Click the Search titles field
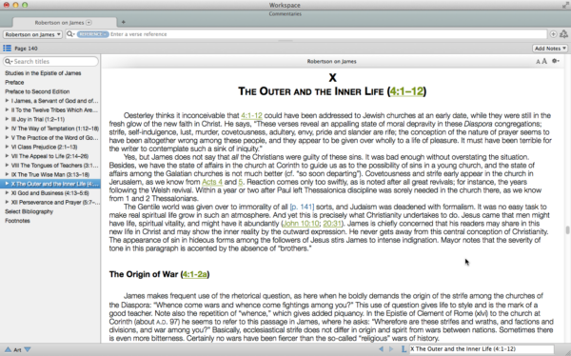Image resolution: width=571 pixels, height=356 pixels. coord(50,61)
